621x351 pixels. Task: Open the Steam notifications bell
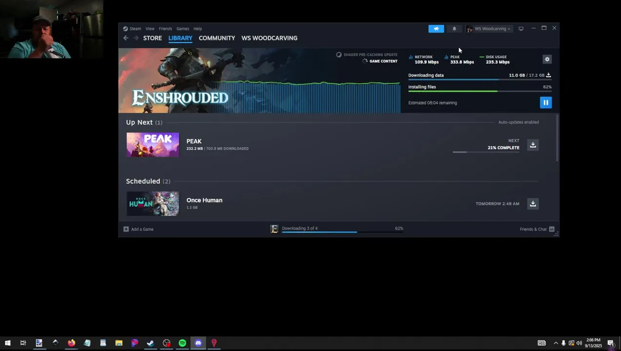454,29
